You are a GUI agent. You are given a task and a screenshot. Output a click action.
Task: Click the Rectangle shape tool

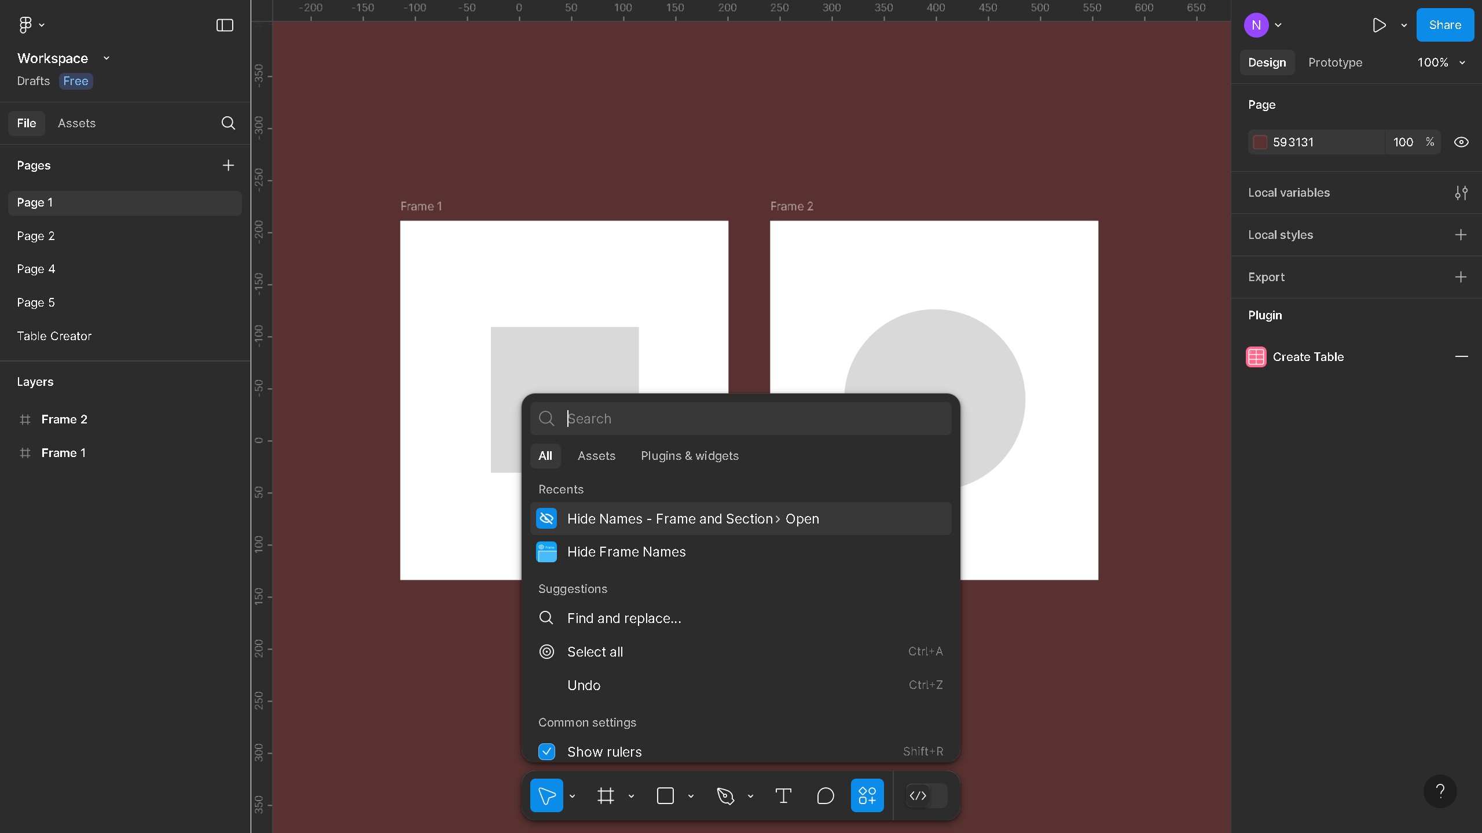665,796
